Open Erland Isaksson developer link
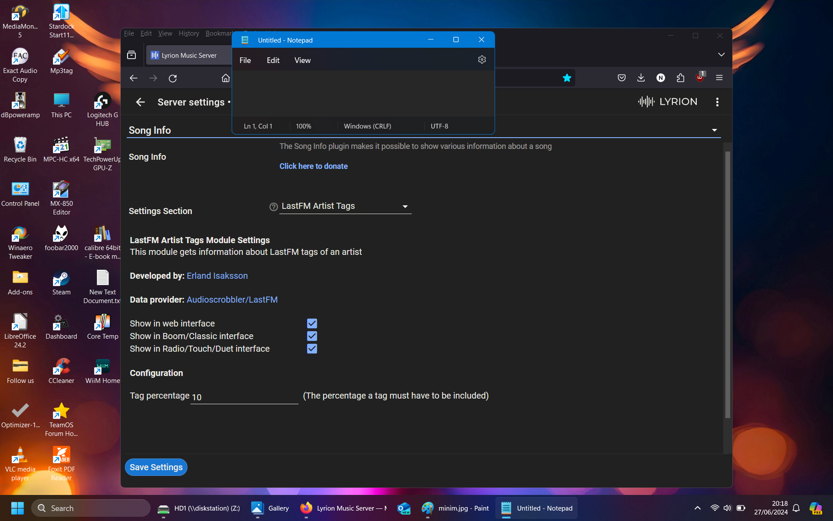Image resolution: width=833 pixels, height=521 pixels. coord(217,276)
